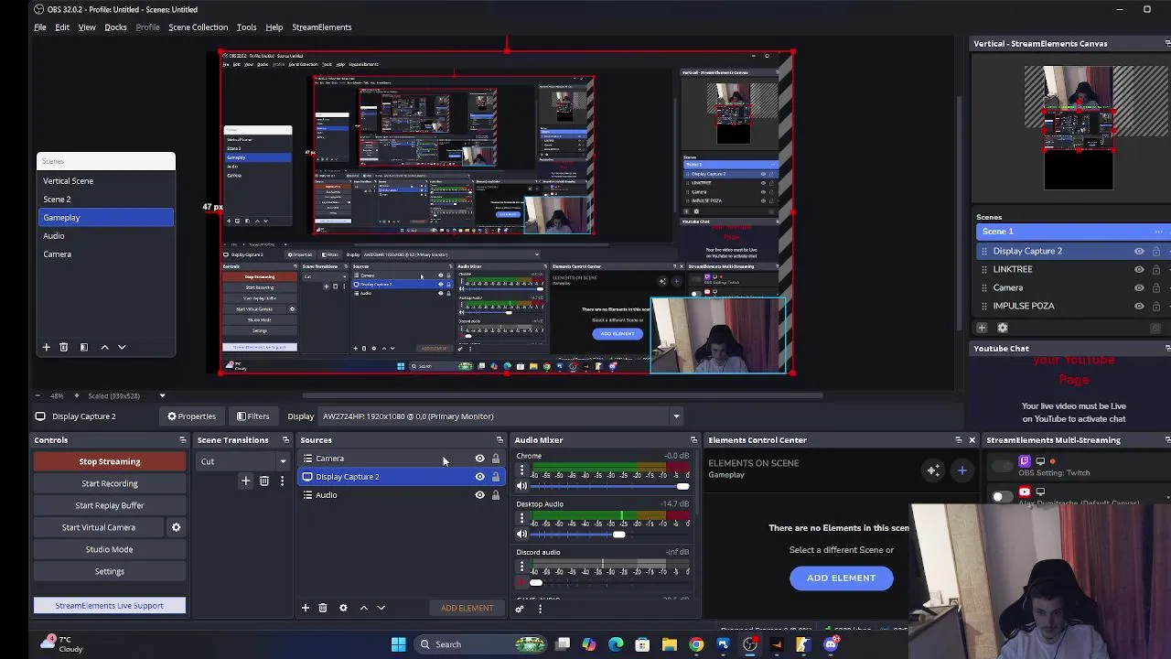1171x659 pixels.
Task: Click blue plus icon in Elements Control Center
Action: pos(962,470)
